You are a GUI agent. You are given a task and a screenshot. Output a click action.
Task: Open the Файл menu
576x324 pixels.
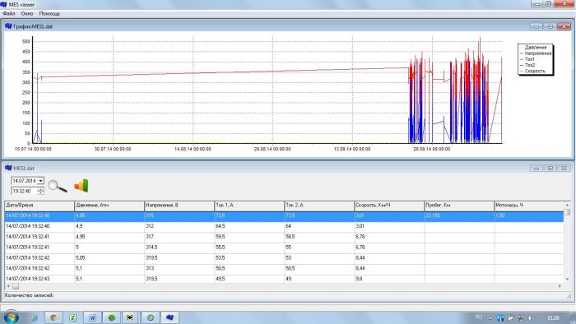9,14
